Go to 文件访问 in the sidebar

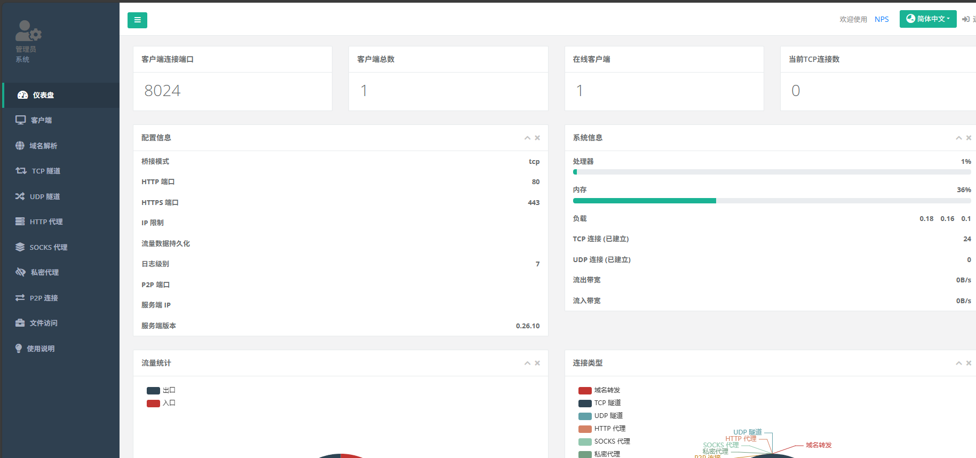pyautogui.click(x=43, y=323)
